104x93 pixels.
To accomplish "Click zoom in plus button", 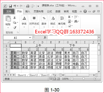I will [95, 79].
